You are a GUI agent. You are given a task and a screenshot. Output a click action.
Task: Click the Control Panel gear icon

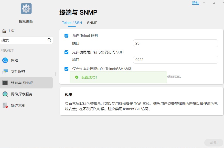(26, 8)
